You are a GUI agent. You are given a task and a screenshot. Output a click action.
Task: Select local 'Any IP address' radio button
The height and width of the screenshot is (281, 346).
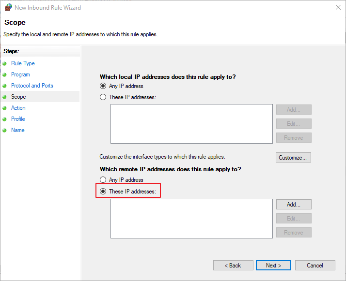click(x=103, y=86)
